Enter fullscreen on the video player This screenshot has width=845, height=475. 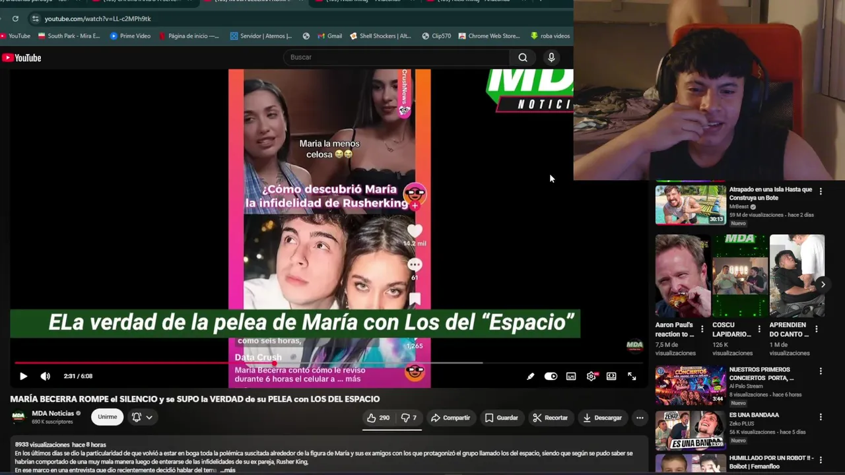point(632,376)
